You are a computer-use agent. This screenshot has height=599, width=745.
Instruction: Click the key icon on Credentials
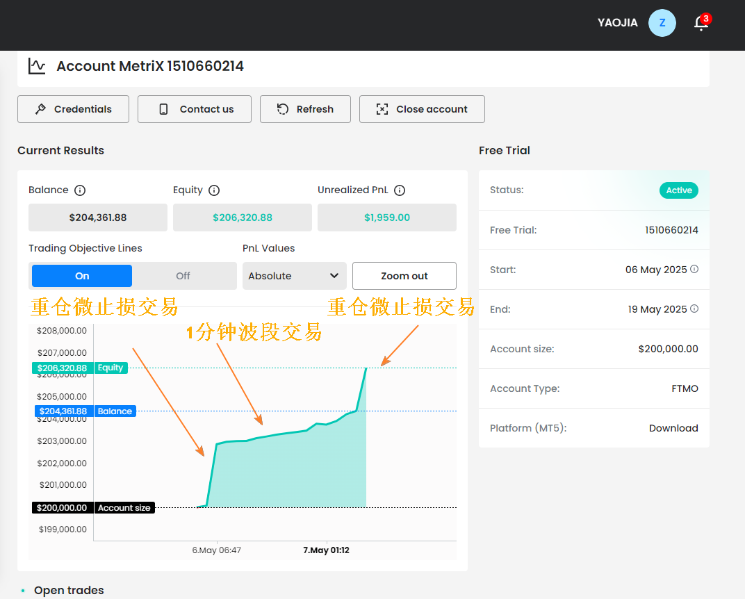point(40,109)
